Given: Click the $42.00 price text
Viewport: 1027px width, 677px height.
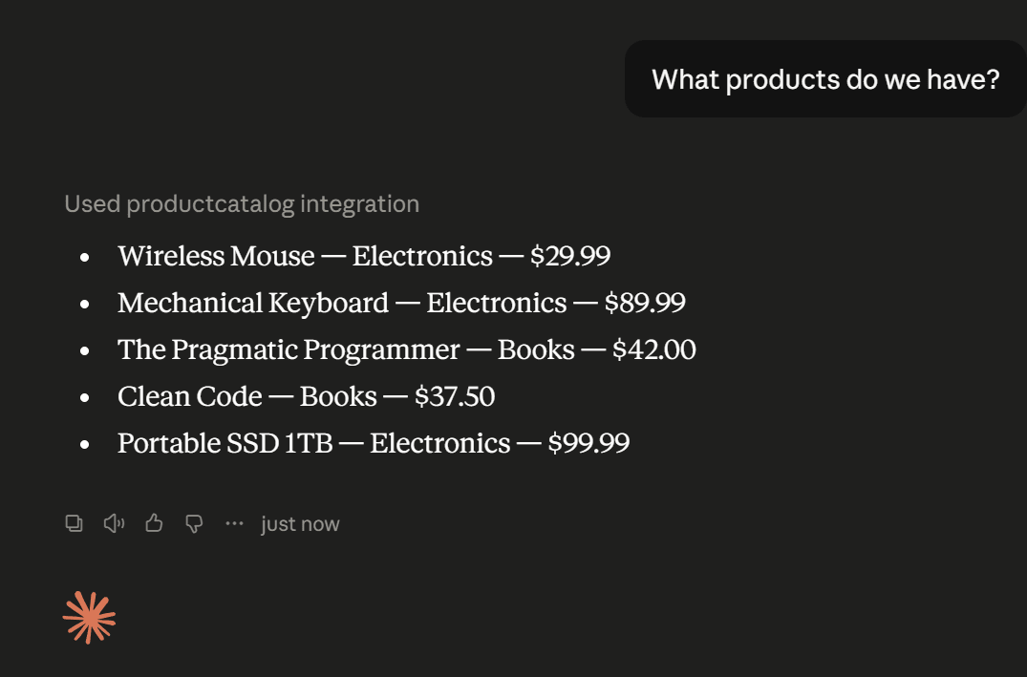Looking at the screenshot, I should tap(654, 349).
